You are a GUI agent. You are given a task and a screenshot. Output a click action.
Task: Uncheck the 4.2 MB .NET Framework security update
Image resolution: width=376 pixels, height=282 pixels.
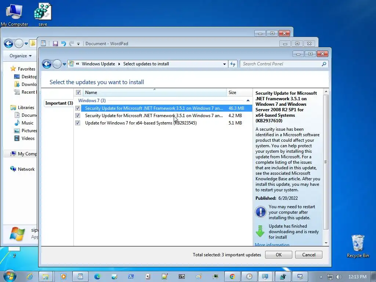77,115
